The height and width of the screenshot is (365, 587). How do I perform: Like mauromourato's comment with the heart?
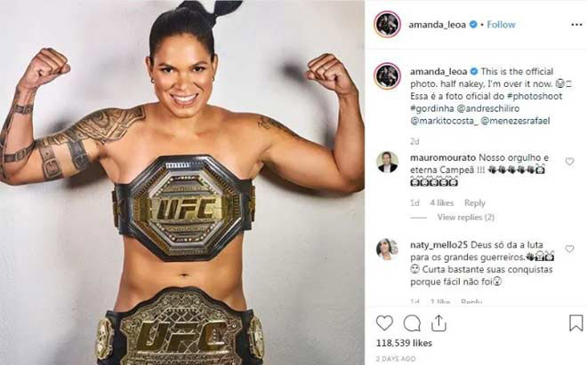[x=569, y=162]
